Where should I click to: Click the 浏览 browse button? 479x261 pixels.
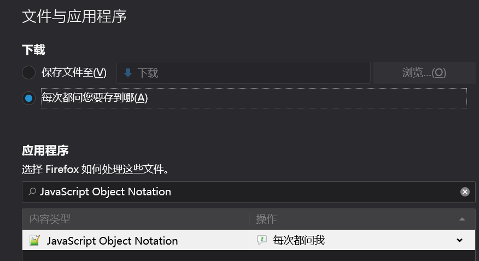[424, 73]
